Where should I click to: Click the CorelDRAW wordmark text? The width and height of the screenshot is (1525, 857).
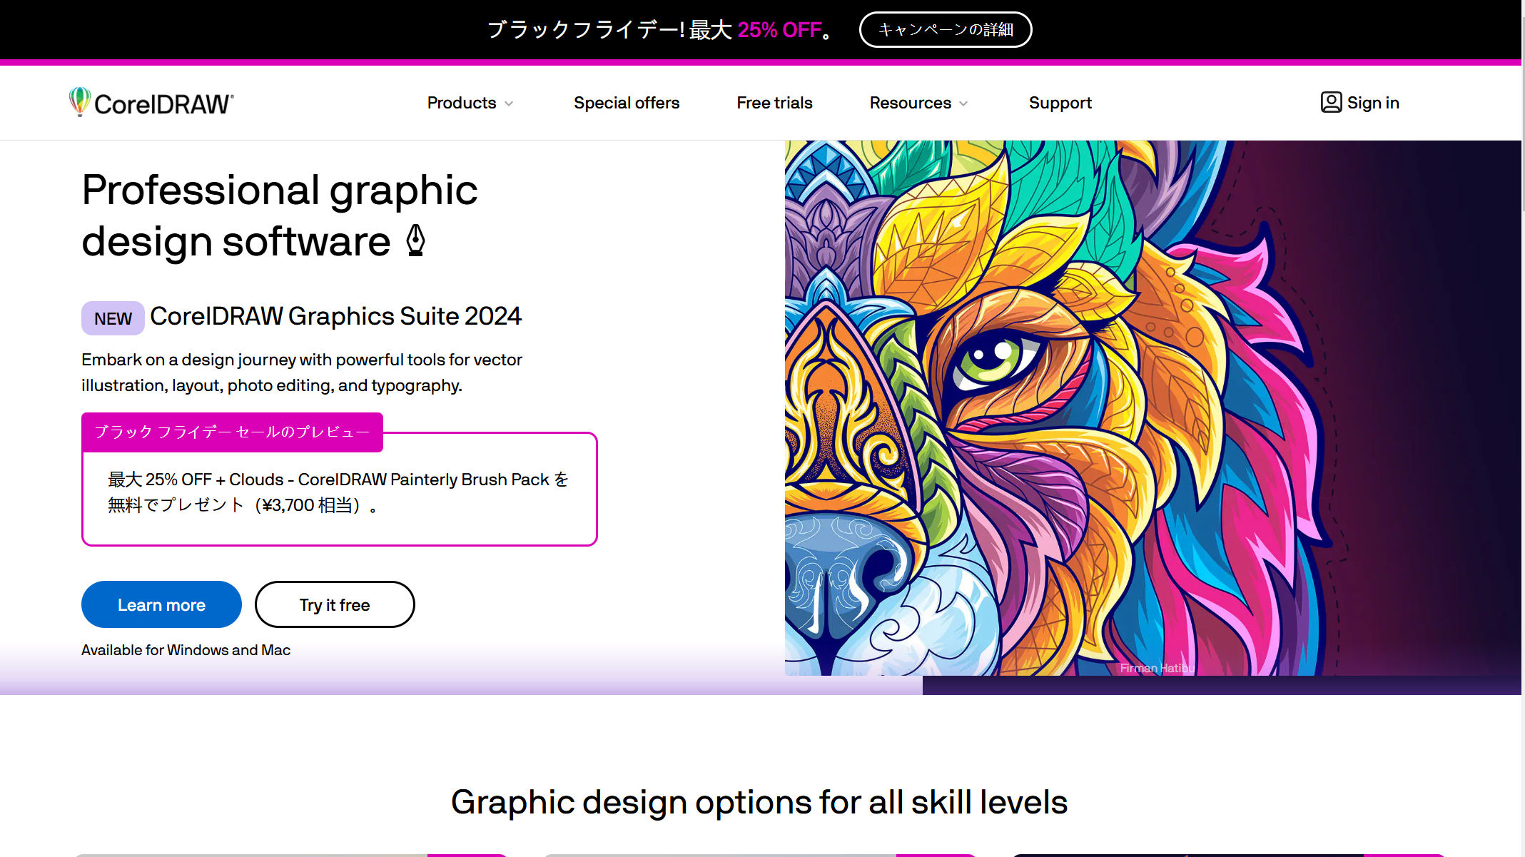tap(163, 104)
